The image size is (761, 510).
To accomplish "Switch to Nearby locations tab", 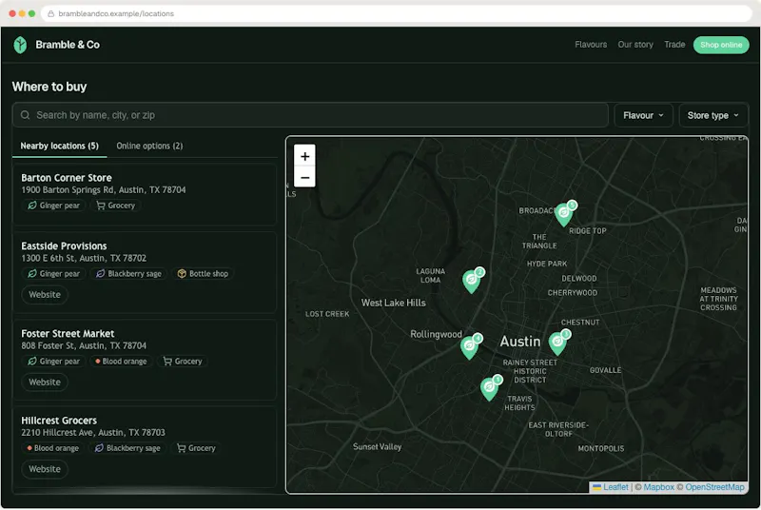I will coord(59,147).
